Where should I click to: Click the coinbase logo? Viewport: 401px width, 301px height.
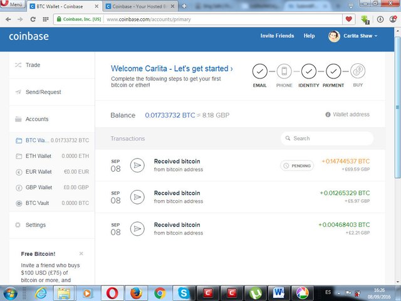(x=29, y=36)
